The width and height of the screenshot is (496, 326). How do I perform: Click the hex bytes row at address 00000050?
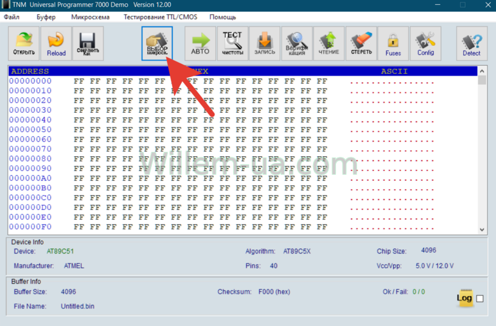pyautogui.click(x=200, y=130)
